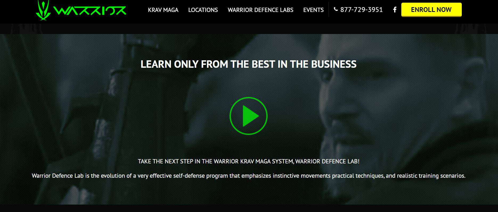The image size is (498, 212).
Task: Click the yellow Enroll Now button
Action: (431, 10)
